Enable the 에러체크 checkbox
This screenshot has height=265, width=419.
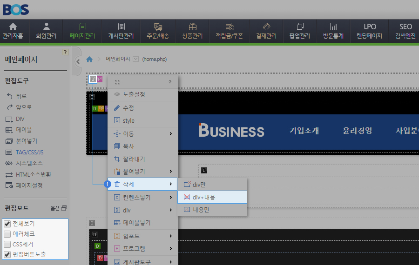pos(7,234)
